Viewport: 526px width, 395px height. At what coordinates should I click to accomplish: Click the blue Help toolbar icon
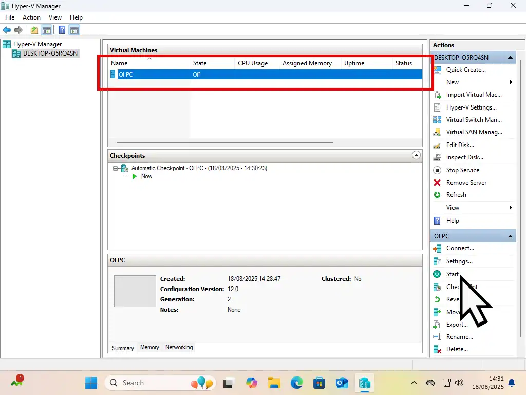point(62,30)
